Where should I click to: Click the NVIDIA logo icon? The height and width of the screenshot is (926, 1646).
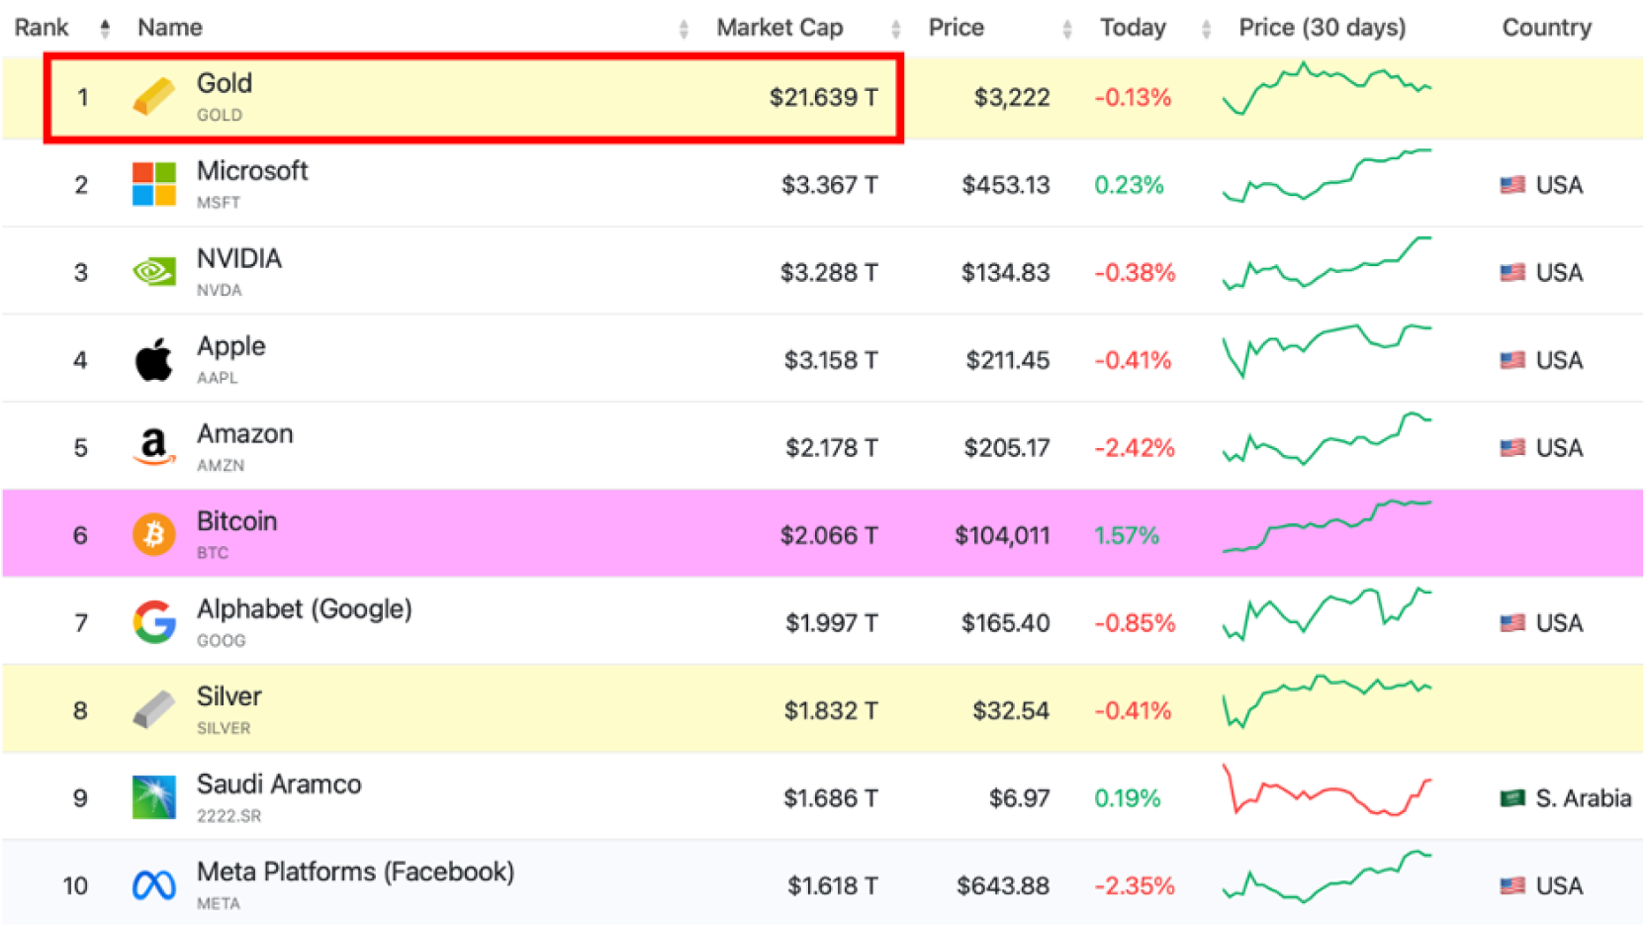[153, 272]
